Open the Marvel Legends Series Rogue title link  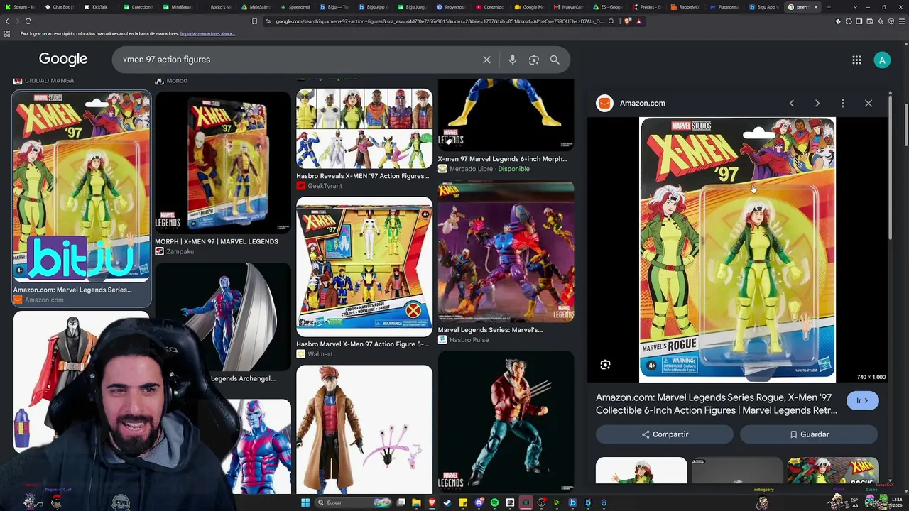(x=717, y=404)
